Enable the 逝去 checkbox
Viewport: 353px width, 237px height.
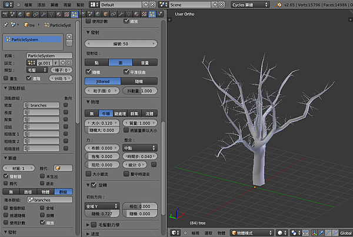42,183
